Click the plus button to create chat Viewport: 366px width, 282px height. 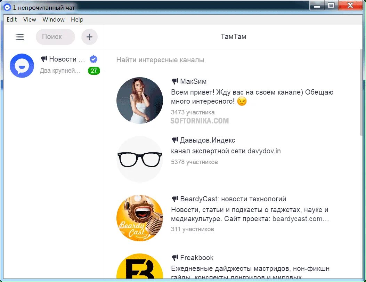coord(89,37)
